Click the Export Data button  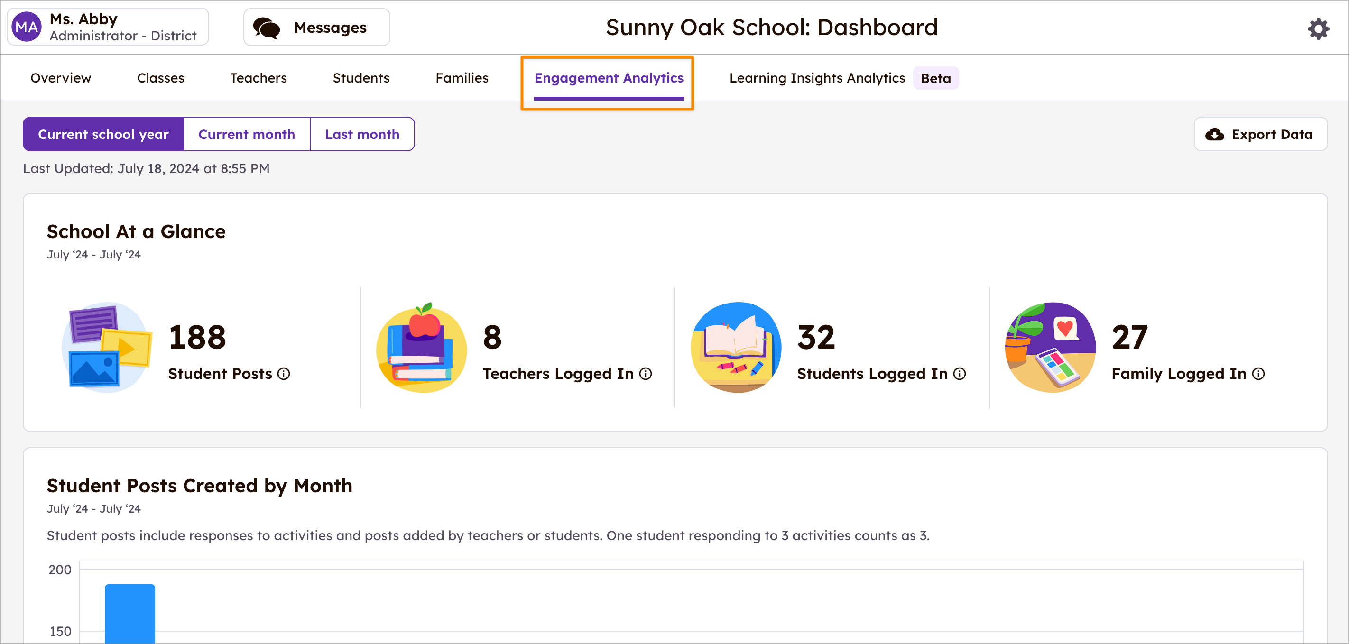click(x=1260, y=134)
